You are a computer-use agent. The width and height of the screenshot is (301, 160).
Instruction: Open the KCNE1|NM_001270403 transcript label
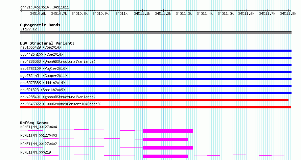click(x=39, y=135)
